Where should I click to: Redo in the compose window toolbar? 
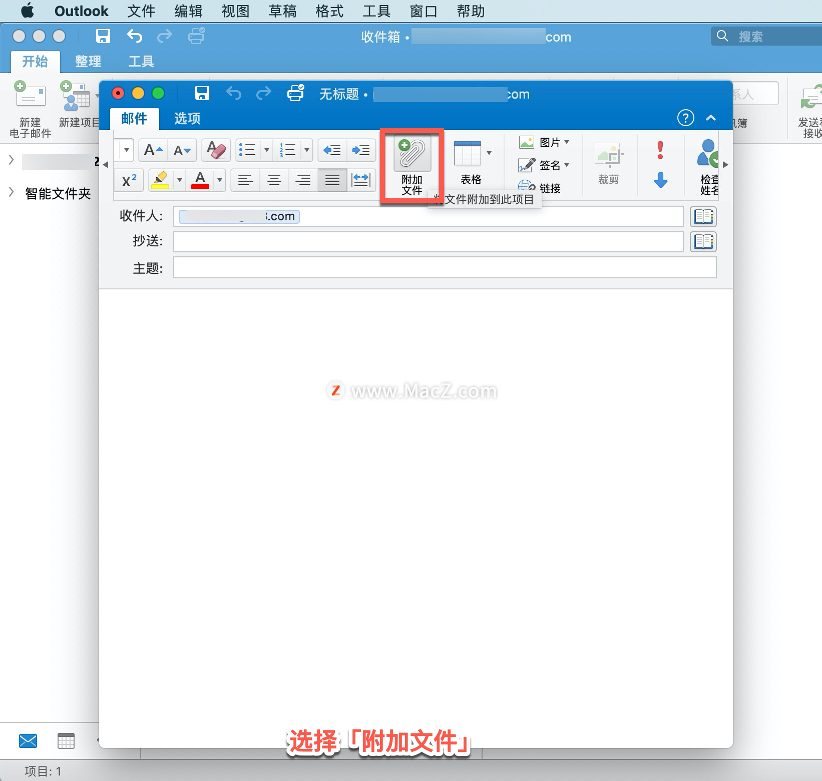tap(263, 93)
